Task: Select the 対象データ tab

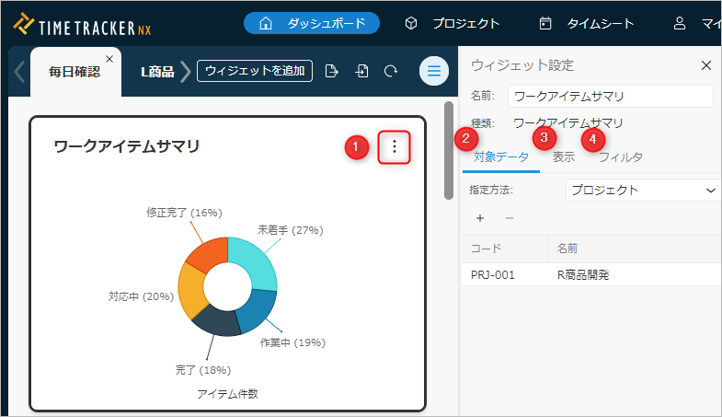Action: [501, 157]
